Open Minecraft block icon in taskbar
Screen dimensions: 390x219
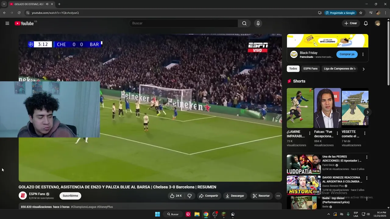click(224, 214)
